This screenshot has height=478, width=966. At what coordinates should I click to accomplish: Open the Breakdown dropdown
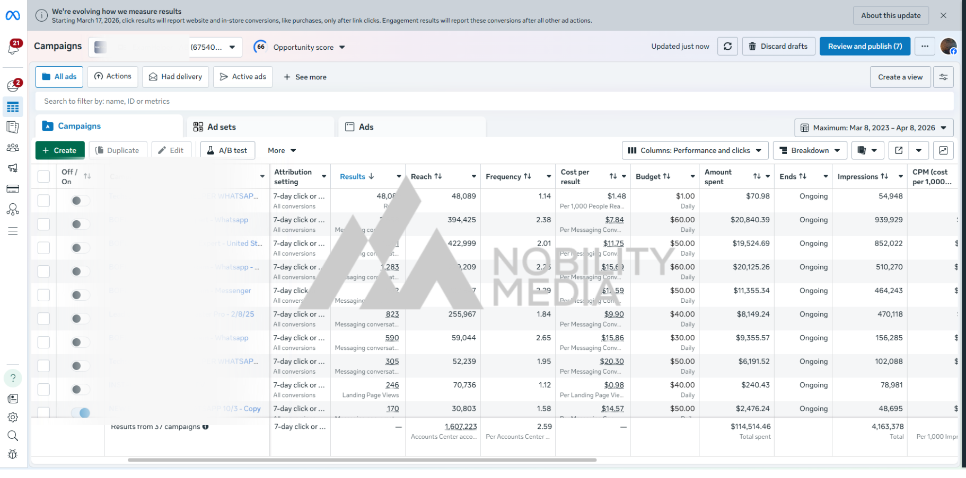(810, 150)
